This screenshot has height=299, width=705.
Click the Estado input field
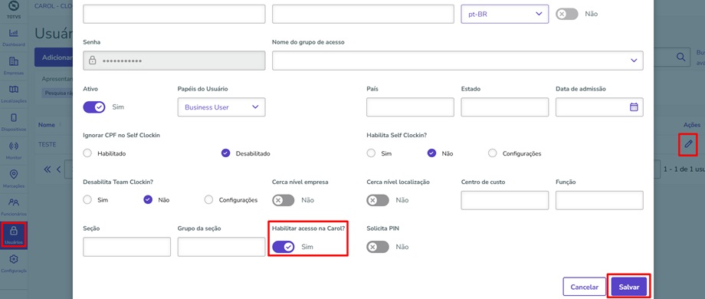505,107
